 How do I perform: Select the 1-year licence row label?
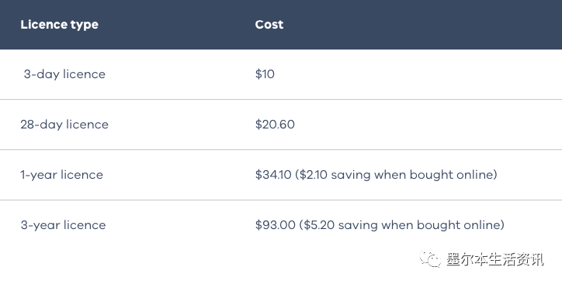(61, 175)
